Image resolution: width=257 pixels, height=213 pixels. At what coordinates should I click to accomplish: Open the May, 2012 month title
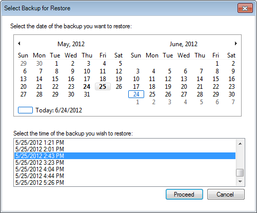[x=71, y=44]
